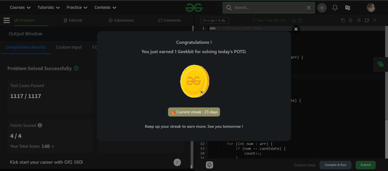The height and width of the screenshot is (171, 388).
Task: Click the reset code refresh icon
Action: click(367, 20)
